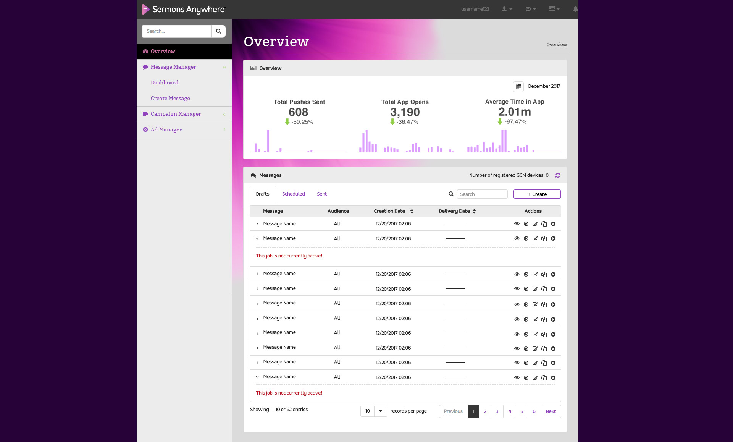Toggle visibility eye icon on message row five
Image resolution: width=733 pixels, height=442 pixels.
coord(517,303)
